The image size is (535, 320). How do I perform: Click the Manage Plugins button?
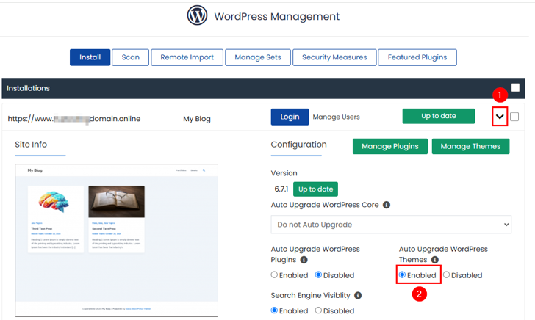coord(390,146)
